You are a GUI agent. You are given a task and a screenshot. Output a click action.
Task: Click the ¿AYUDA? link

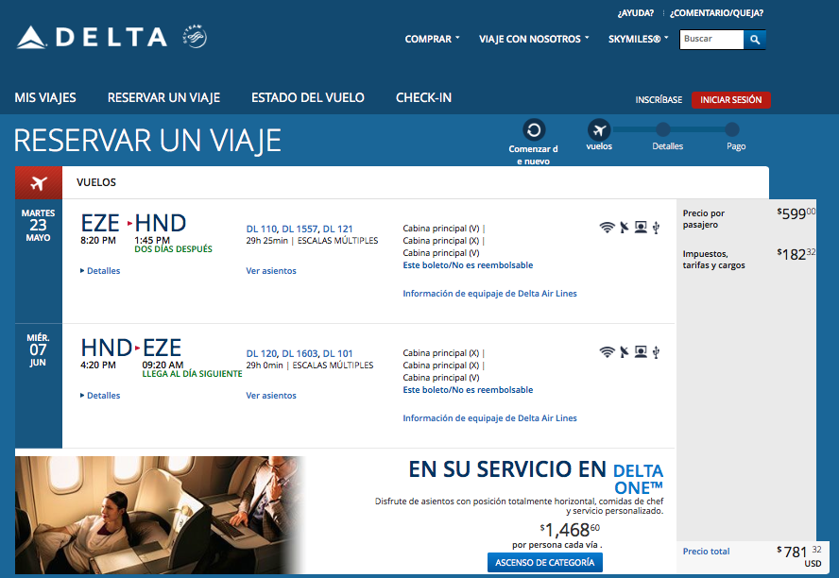point(636,13)
